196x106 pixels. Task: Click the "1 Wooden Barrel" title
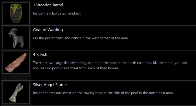pos(48,5)
